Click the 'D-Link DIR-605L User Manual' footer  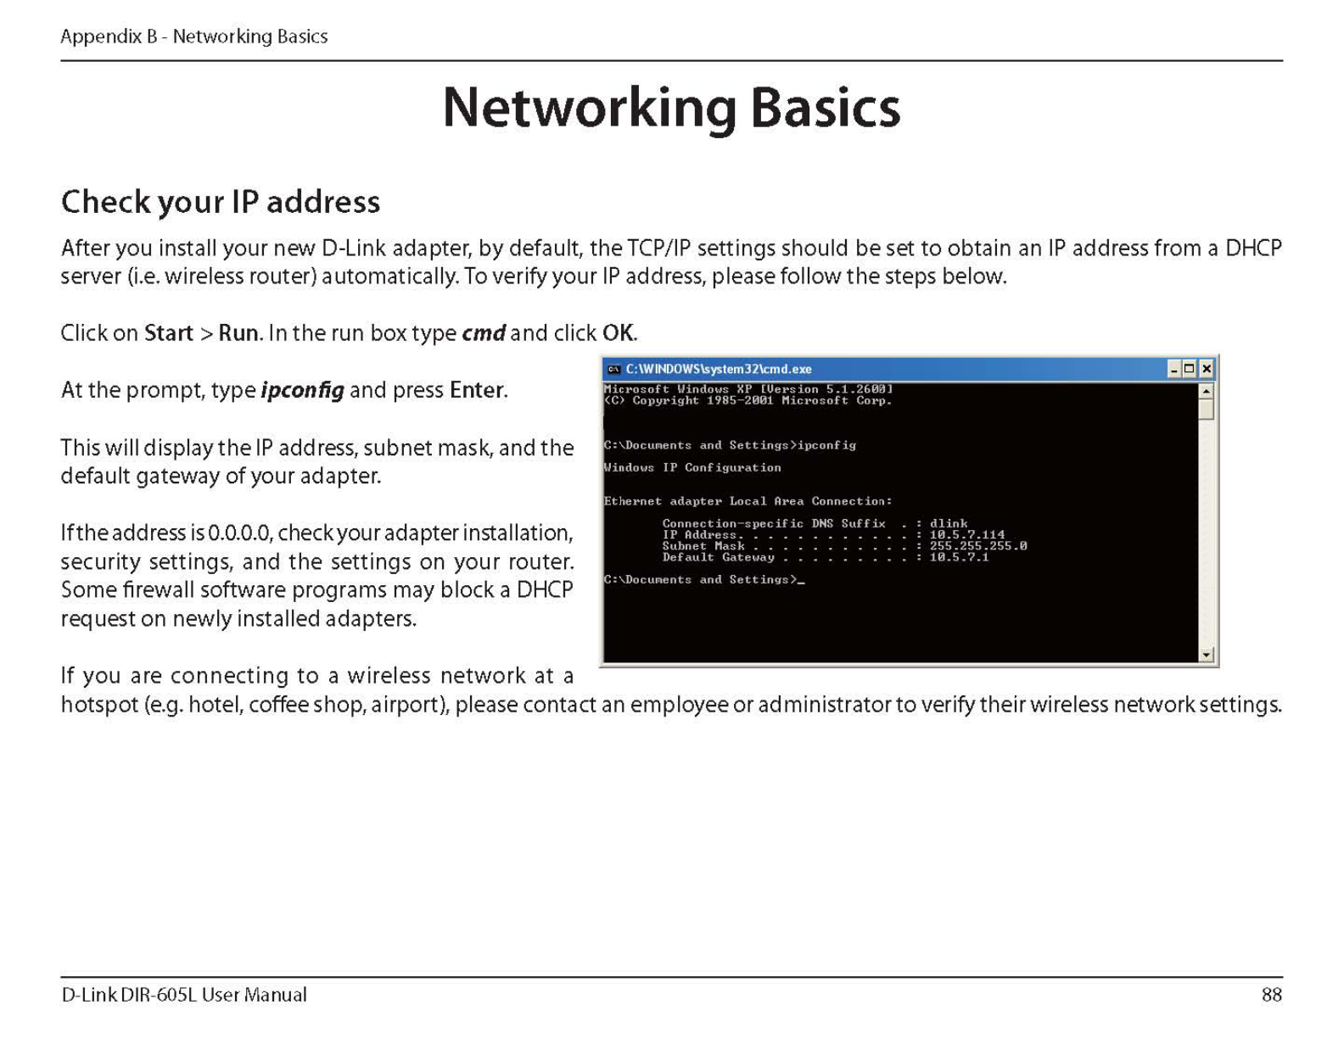[184, 995]
